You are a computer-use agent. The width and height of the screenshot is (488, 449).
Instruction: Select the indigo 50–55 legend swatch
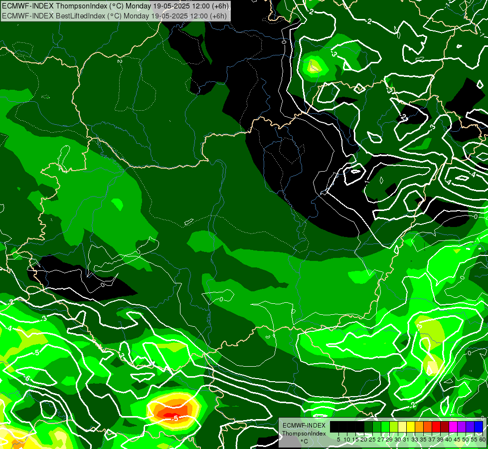pos(470,427)
